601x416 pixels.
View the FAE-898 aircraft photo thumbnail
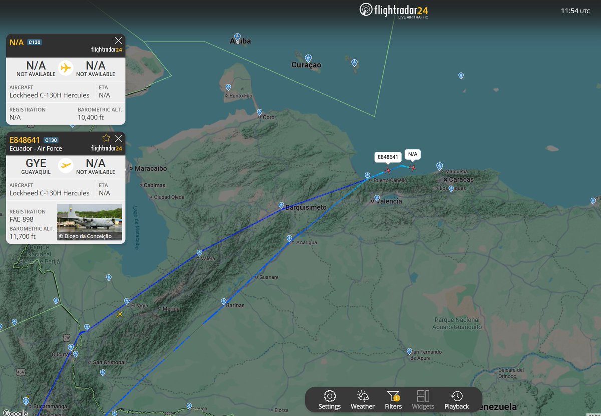[90, 222]
